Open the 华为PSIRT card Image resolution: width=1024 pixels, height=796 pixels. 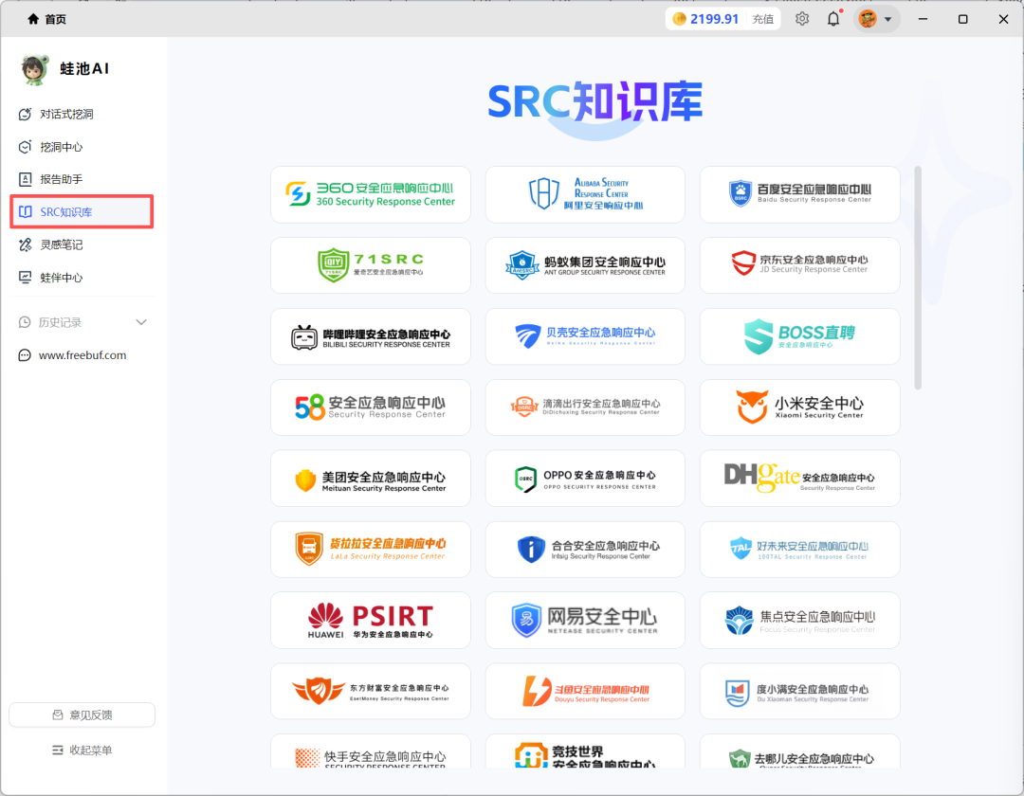point(370,620)
